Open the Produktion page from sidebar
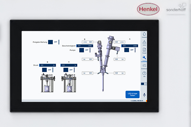The height and width of the screenshot is (127, 191). pos(144,34)
